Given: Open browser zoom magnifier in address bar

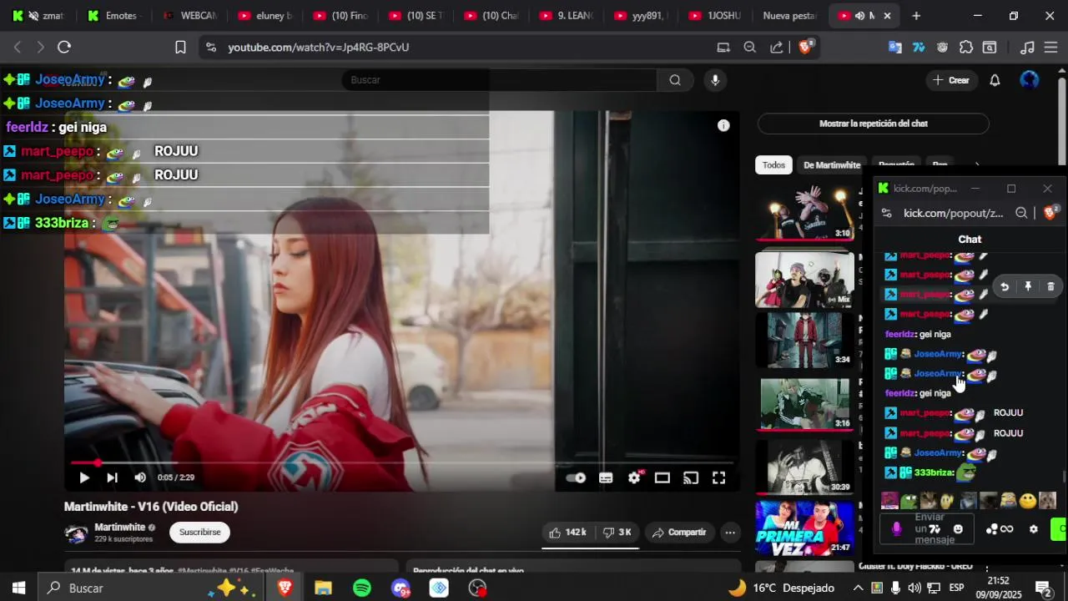Looking at the screenshot, I should (749, 48).
